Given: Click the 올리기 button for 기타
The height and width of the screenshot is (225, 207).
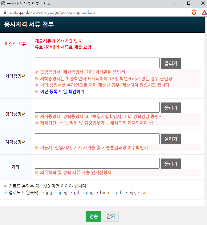Looking at the screenshot, I should coord(171,164).
